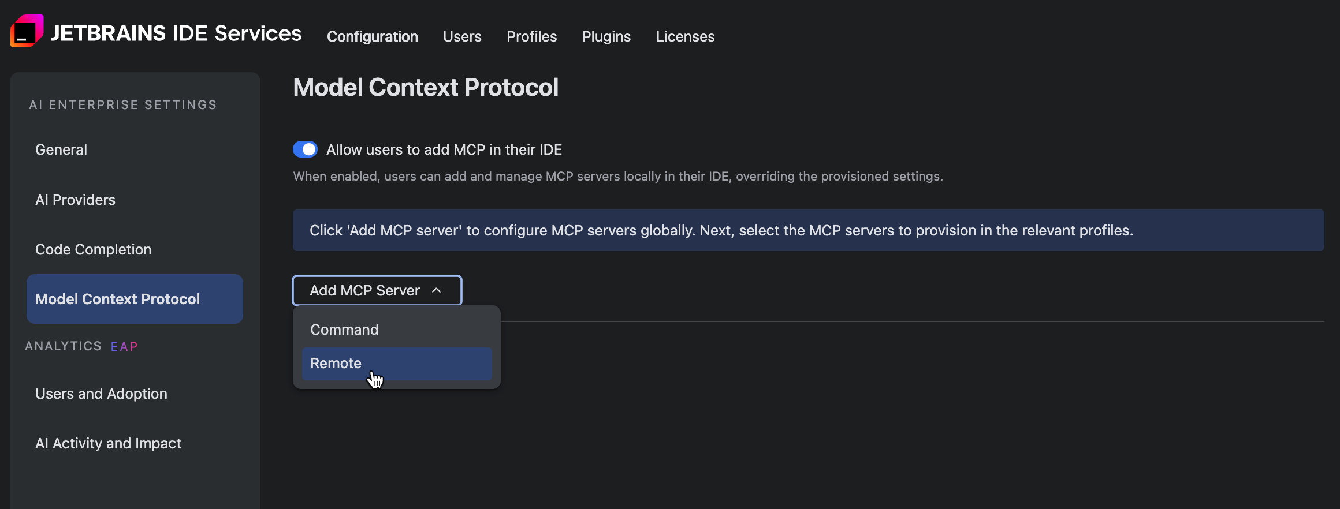The width and height of the screenshot is (1340, 509).
Task: Open Code Completion settings
Action: [135, 249]
